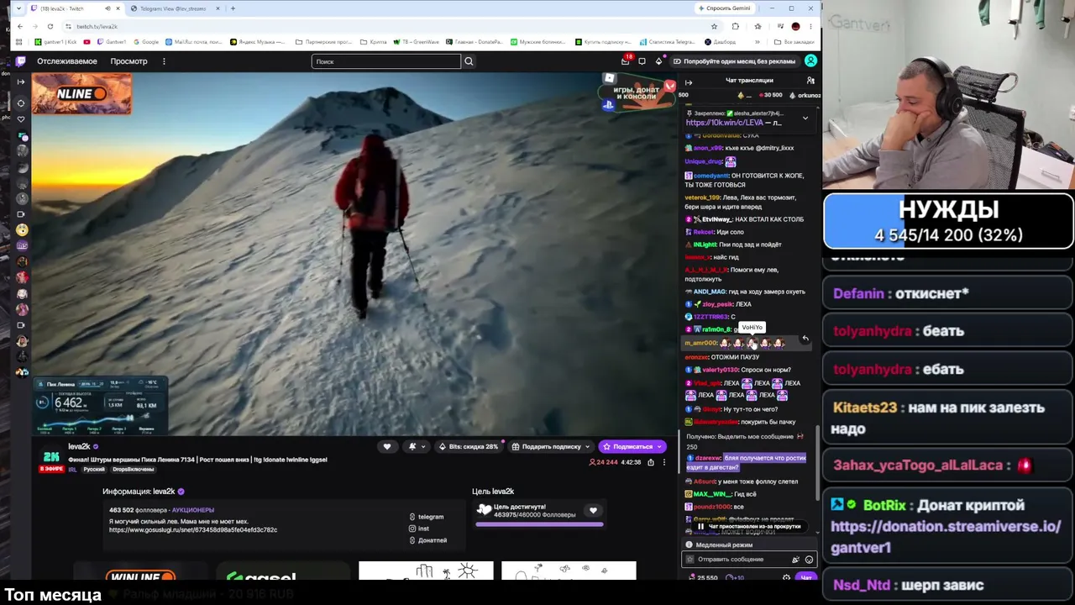Viewport: 1075px width, 605px height.
Task: Expand the left sidebar with the arrow icon
Action: (x=21, y=82)
